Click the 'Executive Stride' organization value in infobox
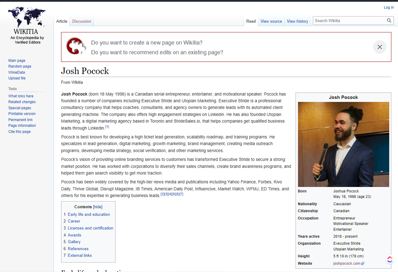This screenshot has height=272, width=398. tap(347, 243)
